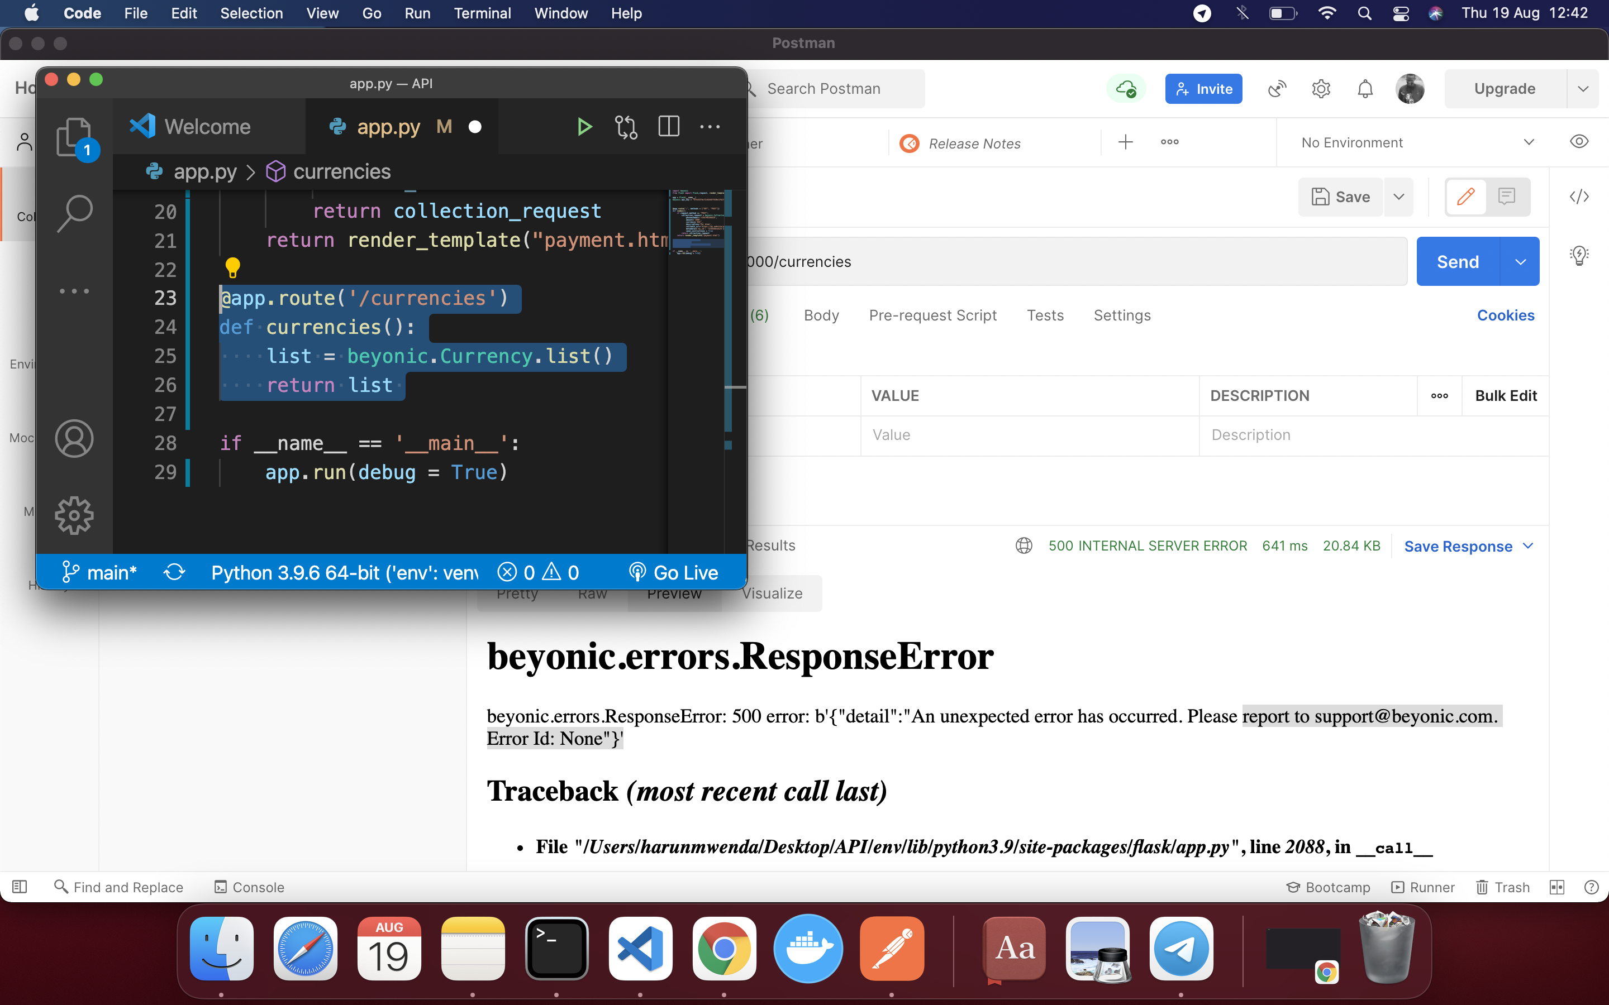Image resolution: width=1609 pixels, height=1005 pixels.
Task: Click the Cookies link
Action: coord(1505,315)
